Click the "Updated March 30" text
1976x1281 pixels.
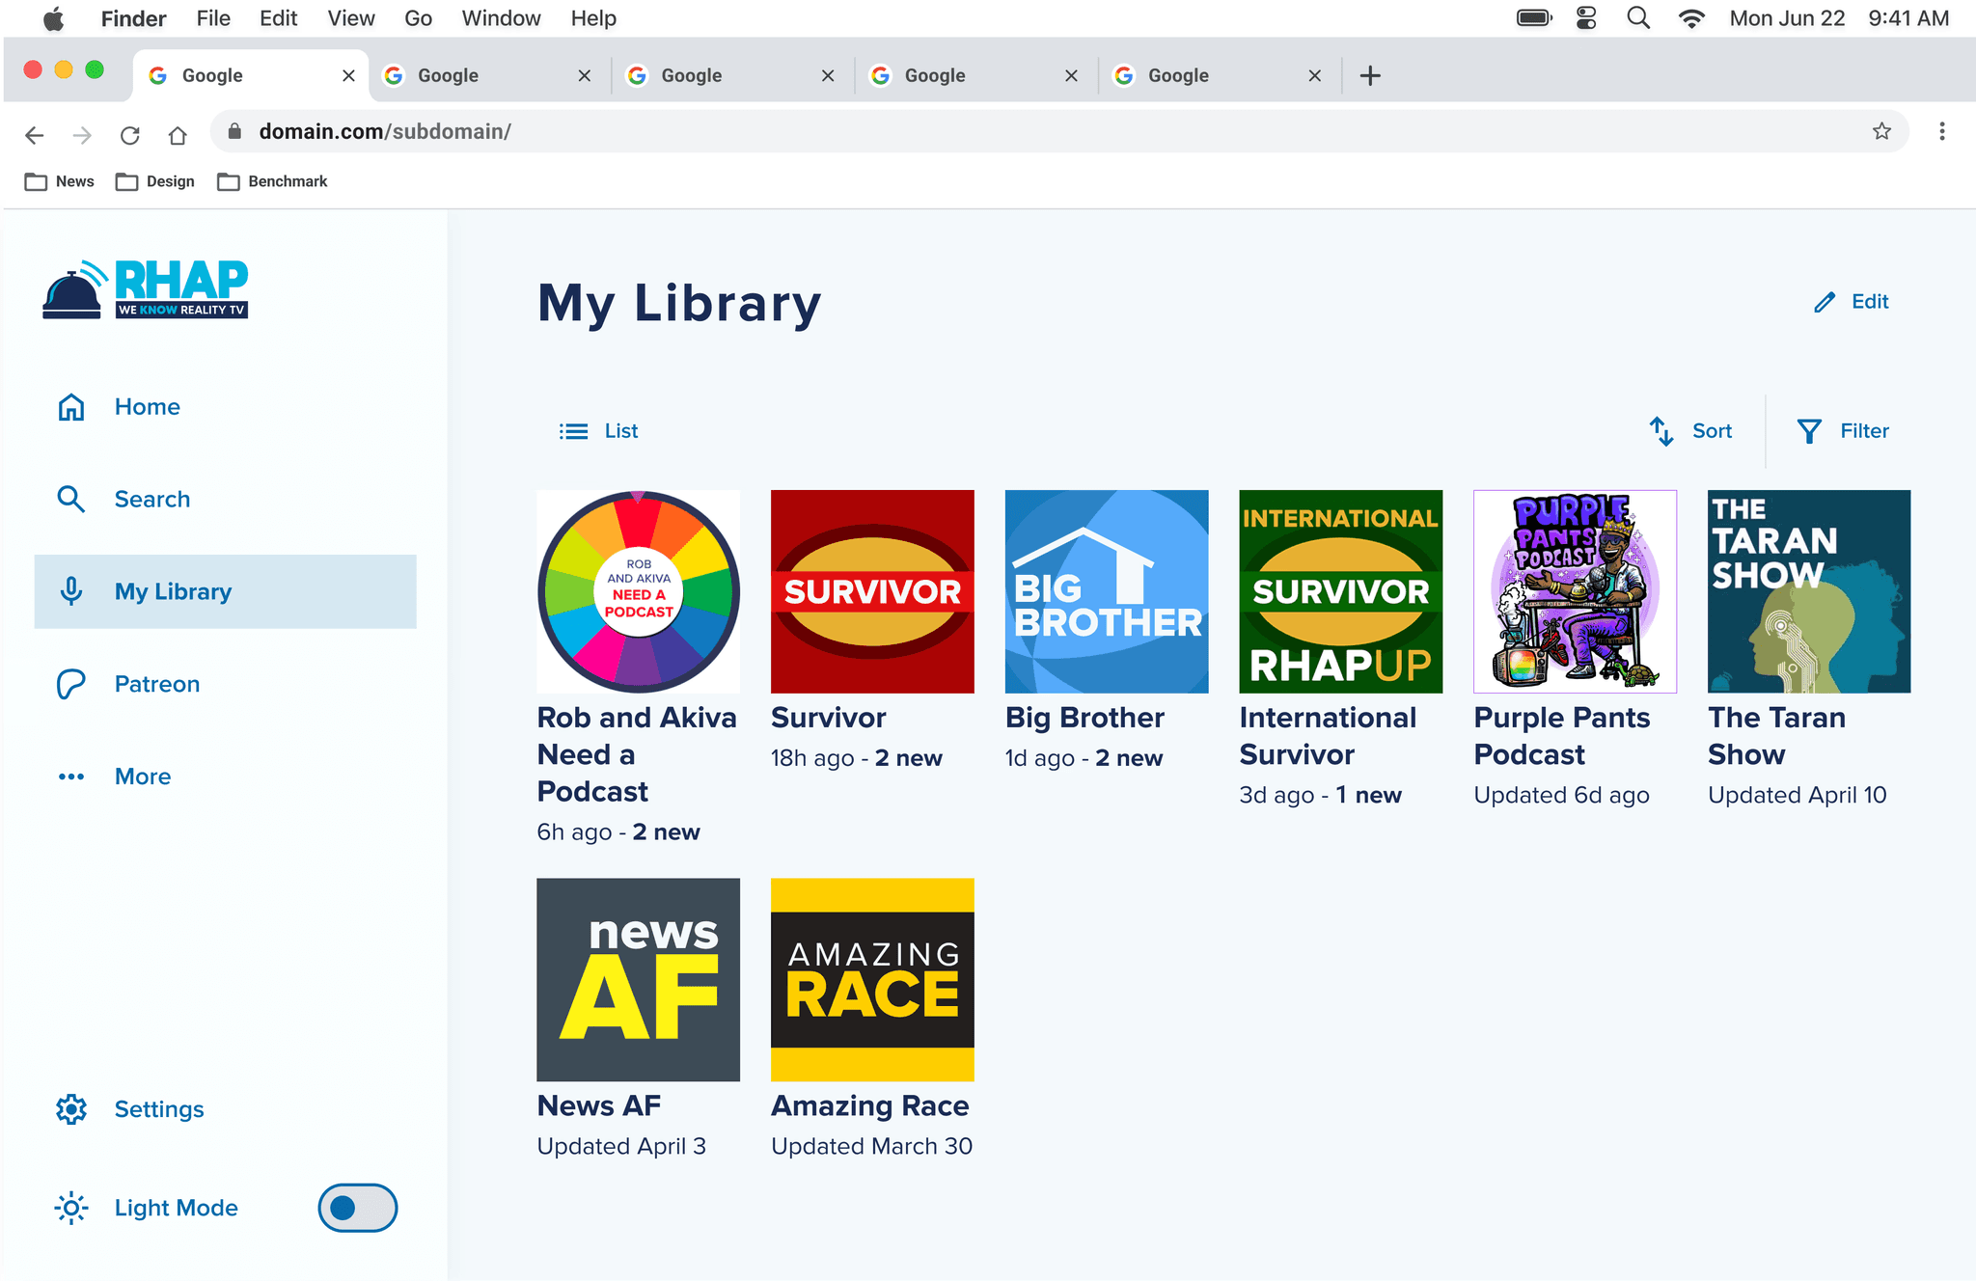coord(872,1146)
